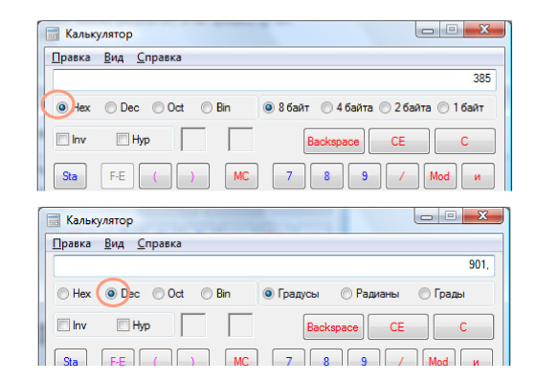Click digit 8 in bottom calculator
537x382 pixels.
pos(326,358)
